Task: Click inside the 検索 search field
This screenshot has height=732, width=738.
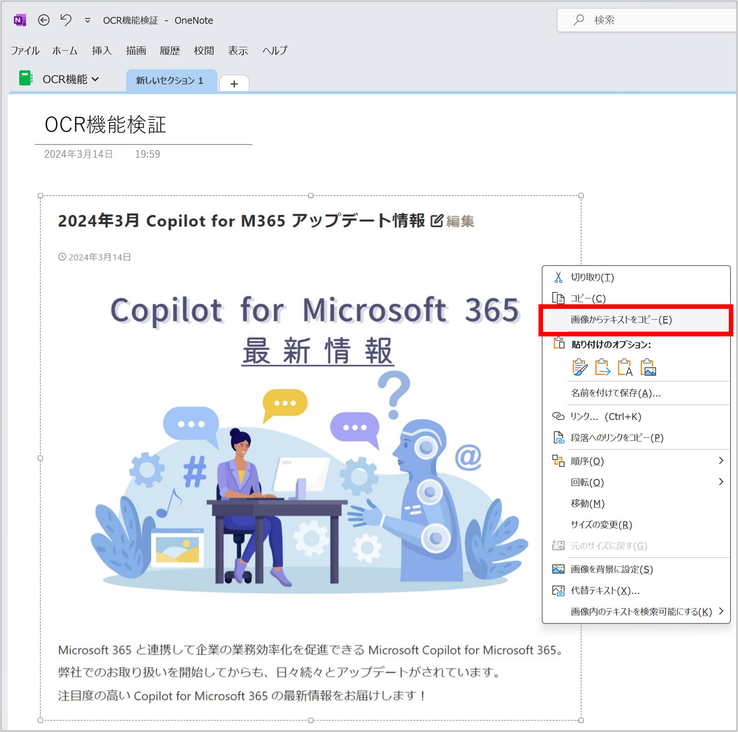Action: pos(642,20)
